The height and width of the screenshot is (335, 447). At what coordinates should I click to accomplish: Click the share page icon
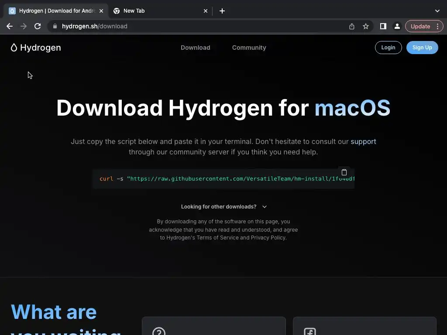tap(352, 26)
